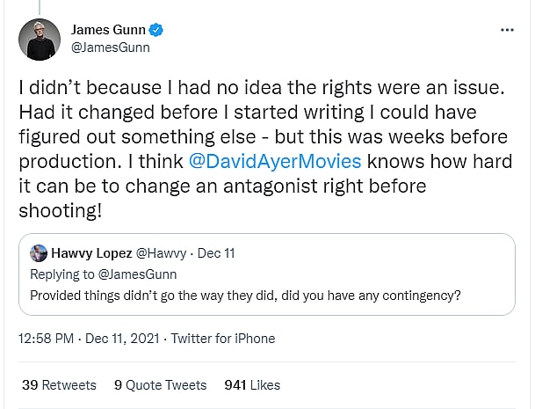
Task: Show the 941 Likes list
Action: (x=252, y=384)
